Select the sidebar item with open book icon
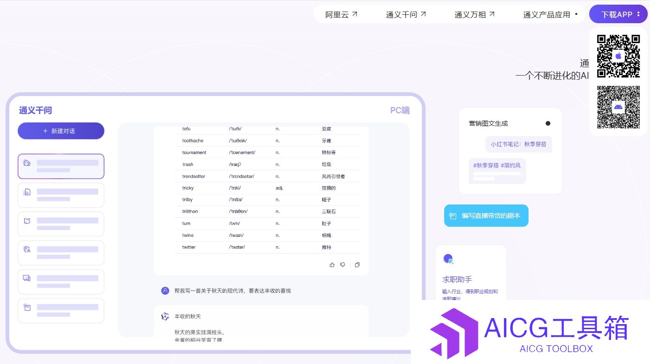650x364 pixels. point(61,224)
